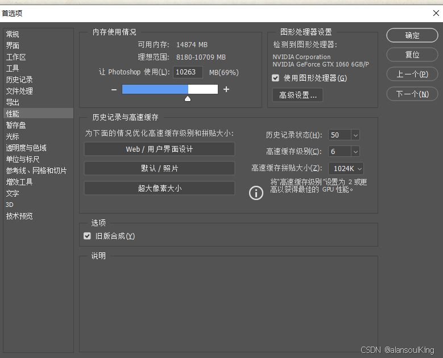Open the 工具 preferences category
This screenshot has height=358, width=443.
pyautogui.click(x=38, y=68)
